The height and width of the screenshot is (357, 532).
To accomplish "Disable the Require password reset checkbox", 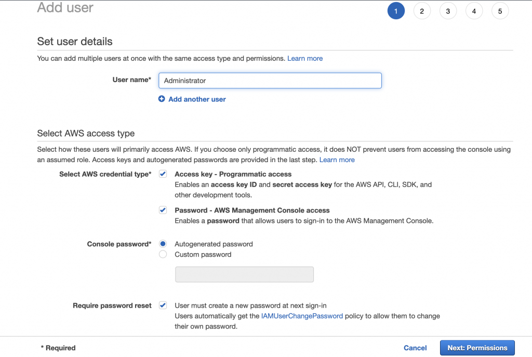I will tap(163, 306).
